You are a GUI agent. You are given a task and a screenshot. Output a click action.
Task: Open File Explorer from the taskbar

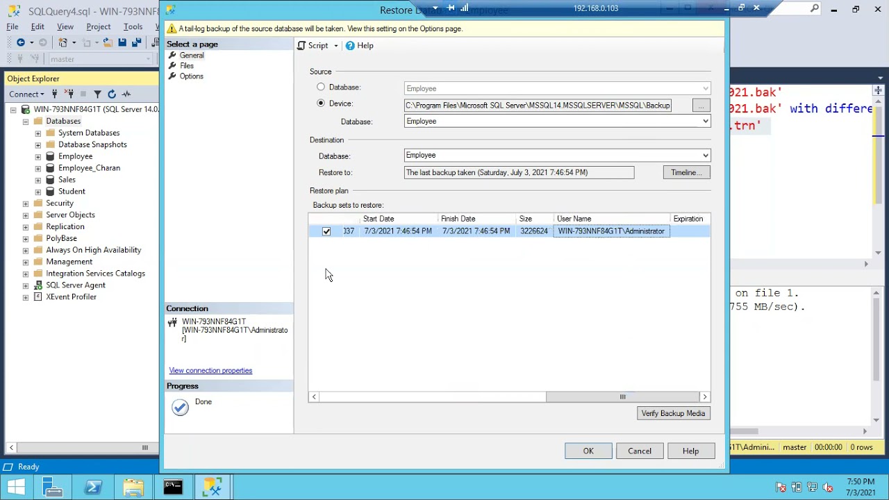[x=133, y=487]
